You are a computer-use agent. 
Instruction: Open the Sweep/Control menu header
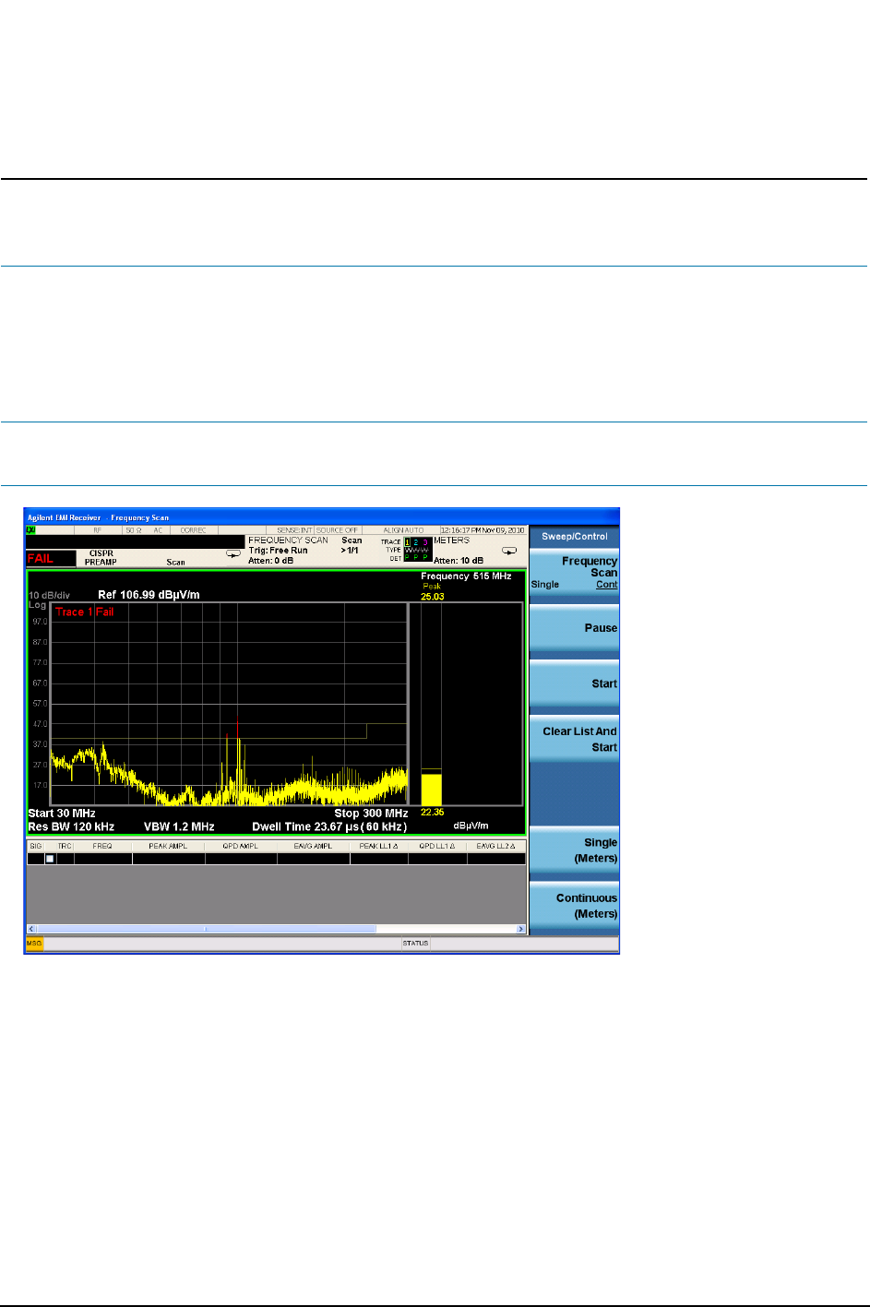pyautogui.click(x=574, y=536)
